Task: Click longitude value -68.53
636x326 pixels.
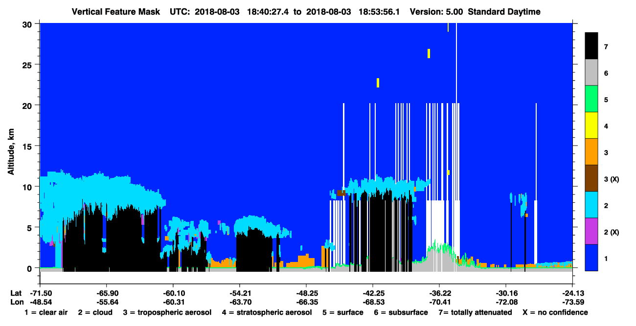Action: click(x=373, y=302)
